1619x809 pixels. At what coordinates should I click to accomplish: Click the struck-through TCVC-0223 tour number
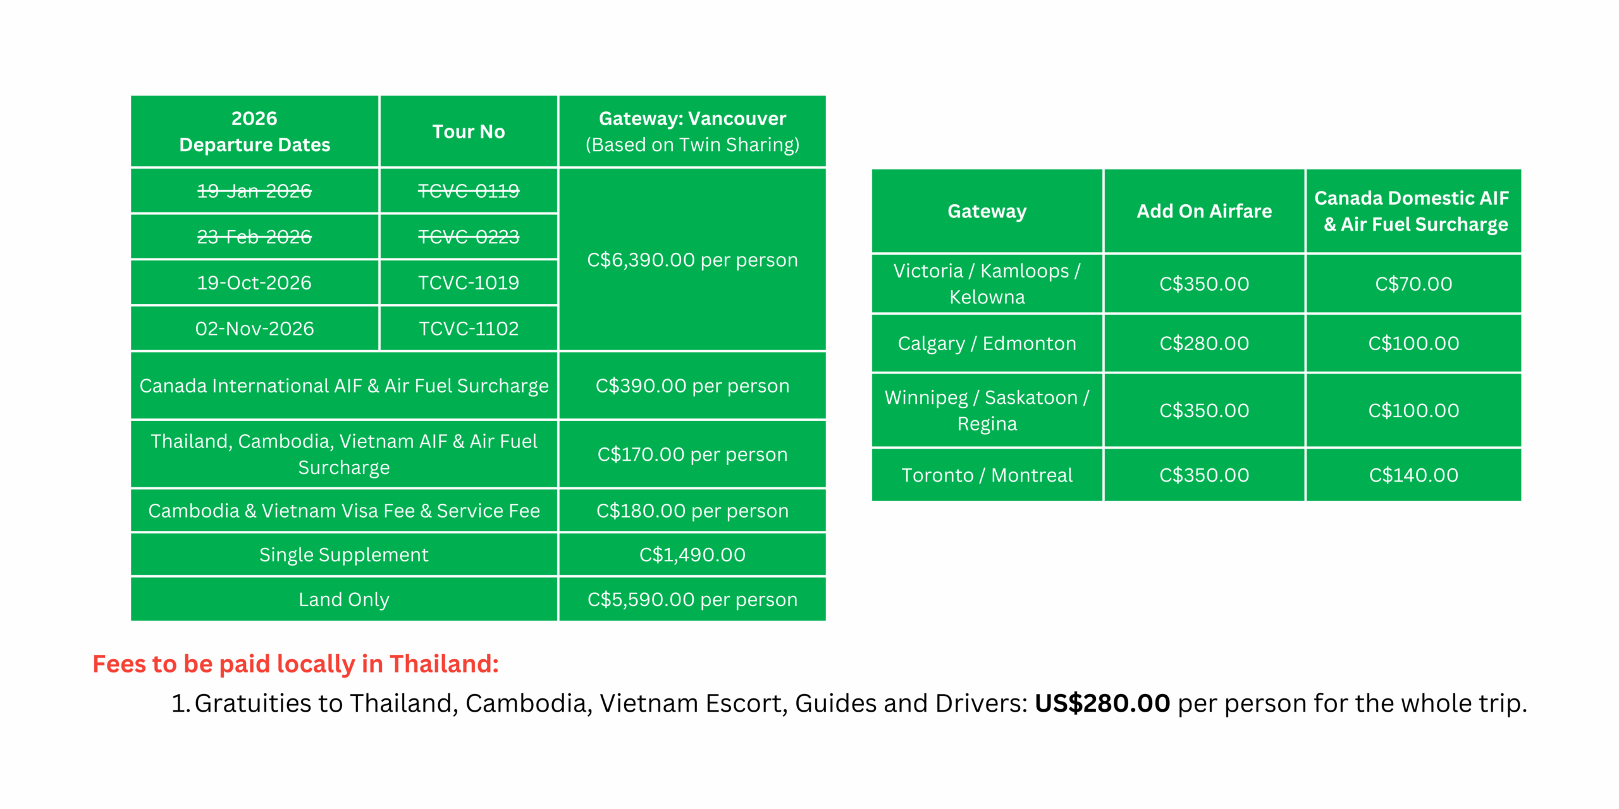(x=468, y=237)
